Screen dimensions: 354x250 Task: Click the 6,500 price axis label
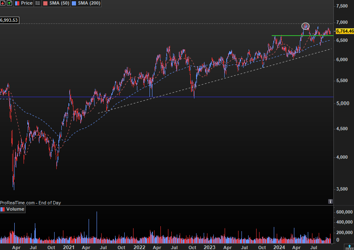[342, 40]
